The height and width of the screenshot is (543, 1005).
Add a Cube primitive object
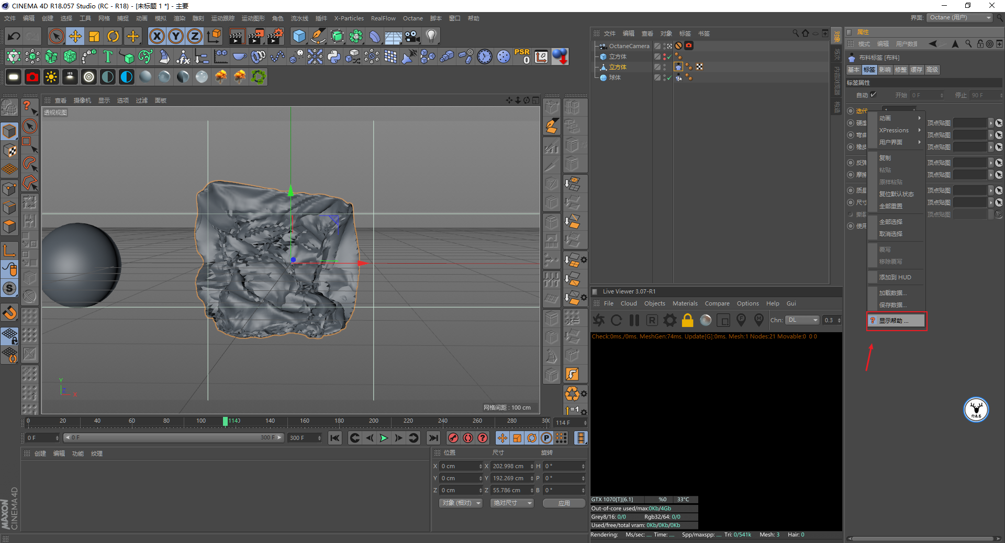299,36
